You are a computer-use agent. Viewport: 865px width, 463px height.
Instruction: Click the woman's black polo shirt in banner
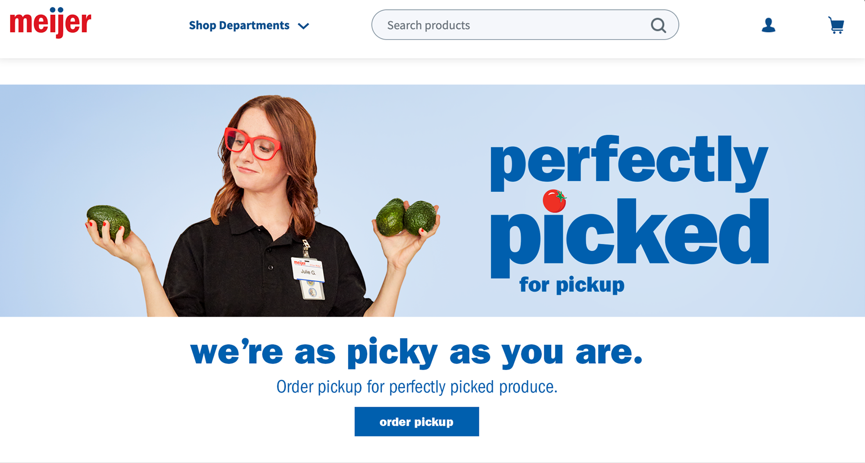266,265
